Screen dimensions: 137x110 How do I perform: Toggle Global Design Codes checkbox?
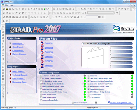[89, 89]
